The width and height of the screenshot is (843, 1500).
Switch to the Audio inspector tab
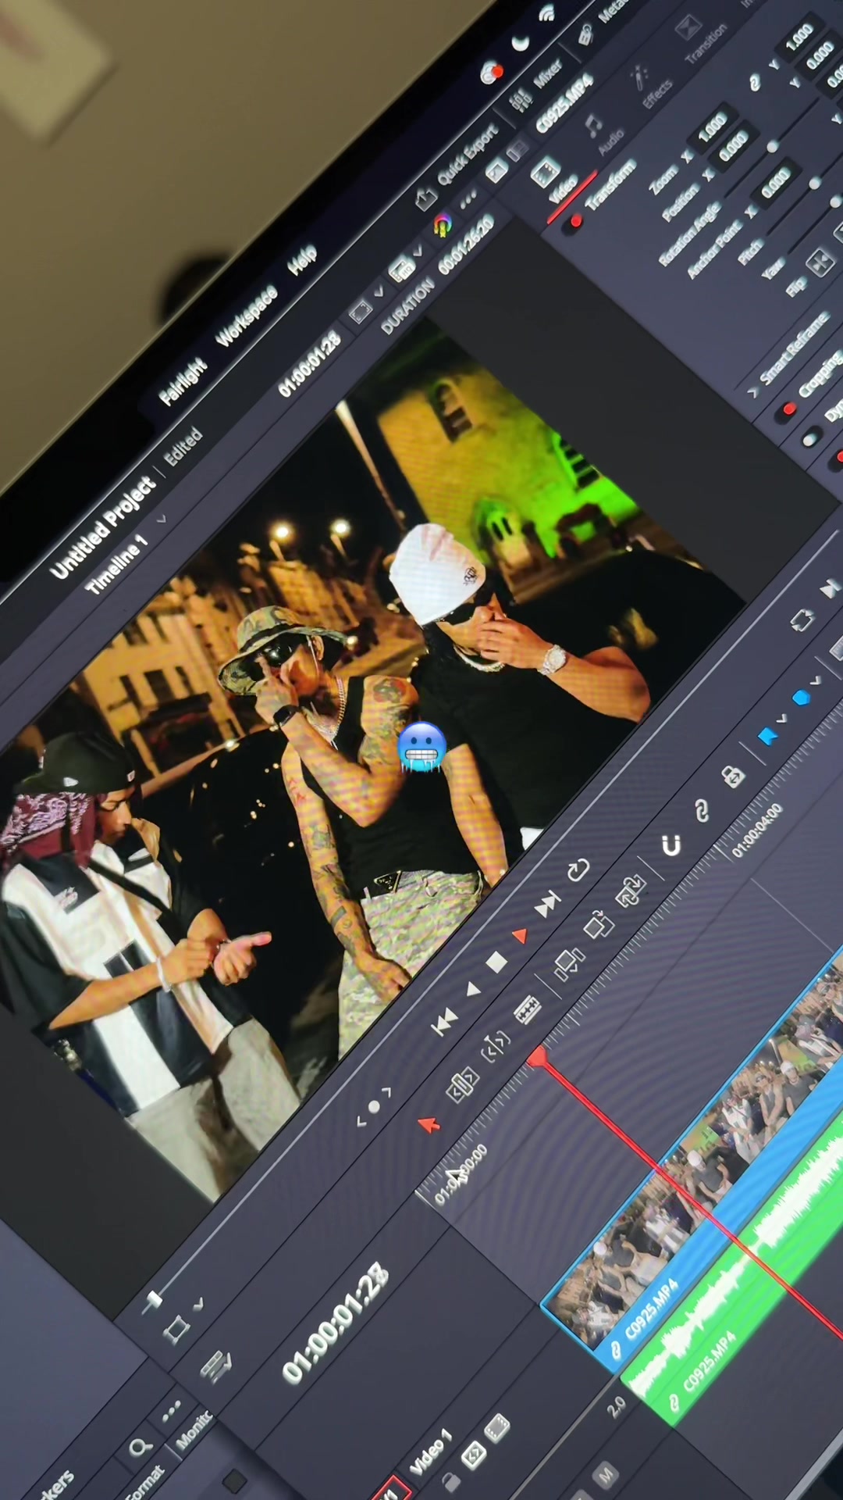click(603, 133)
